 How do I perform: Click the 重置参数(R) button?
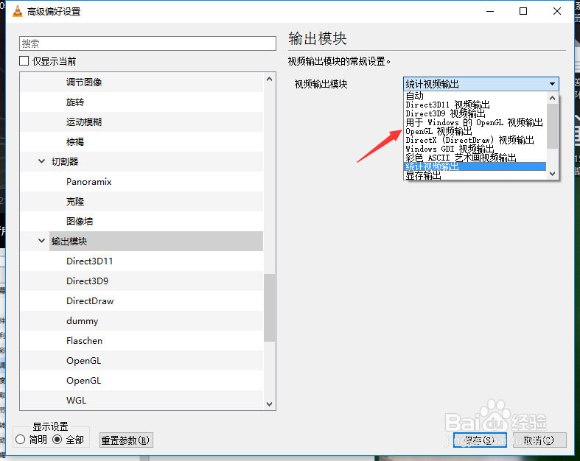[x=126, y=440]
